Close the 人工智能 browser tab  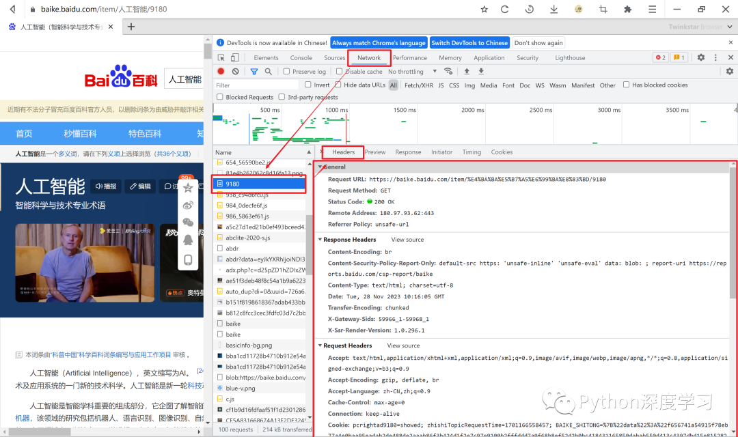(x=111, y=27)
